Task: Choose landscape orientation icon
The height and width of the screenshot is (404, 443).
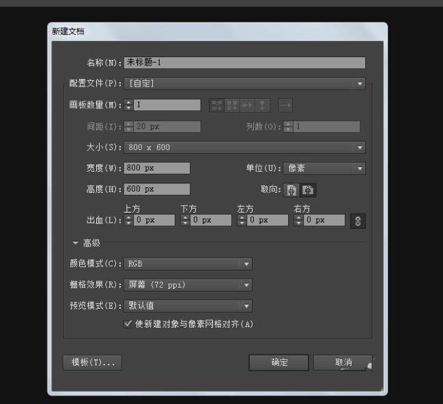Action: pos(308,190)
